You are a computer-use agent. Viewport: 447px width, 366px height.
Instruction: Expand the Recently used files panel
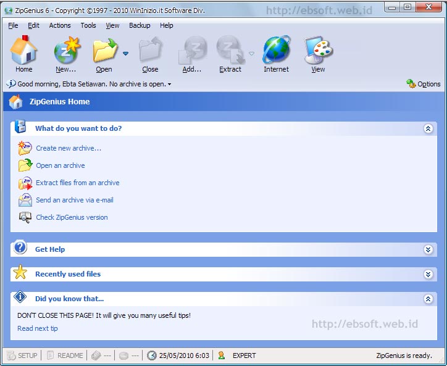[428, 274]
